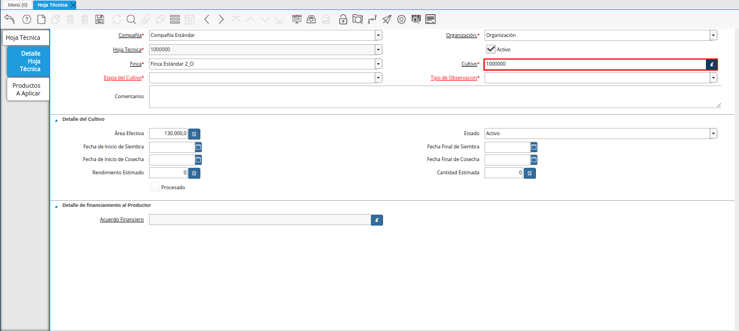Click the undo back arrow icon
Image resolution: width=739 pixels, height=331 pixels.
[9, 19]
